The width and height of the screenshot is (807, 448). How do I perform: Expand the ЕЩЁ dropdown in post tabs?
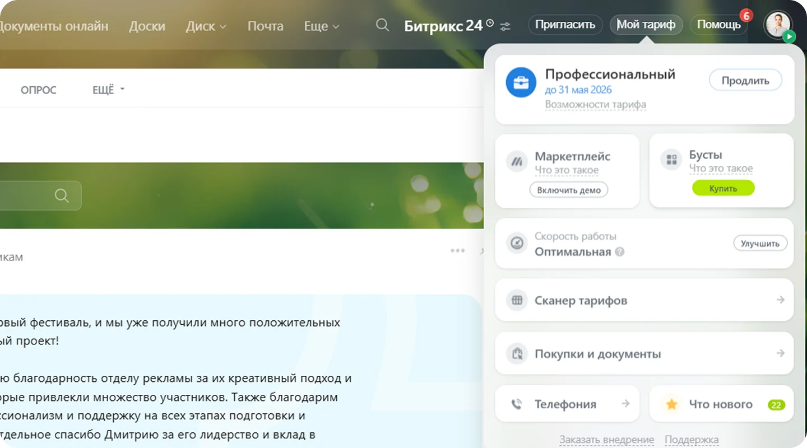pos(108,90)
